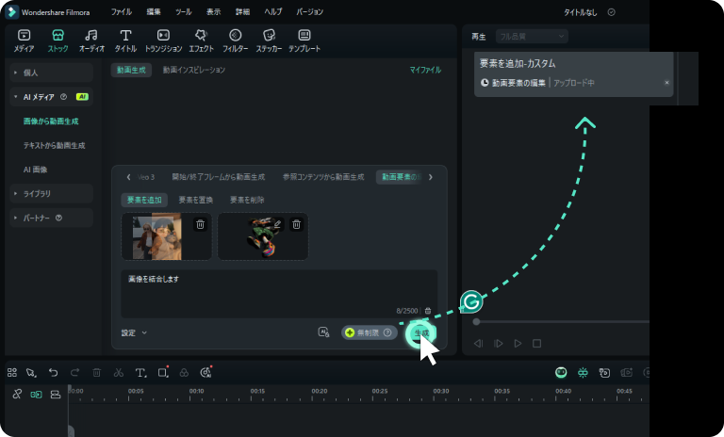Open the オーディオ (Audio) tab icon
The image size is (724, 437).
point(91,40)
